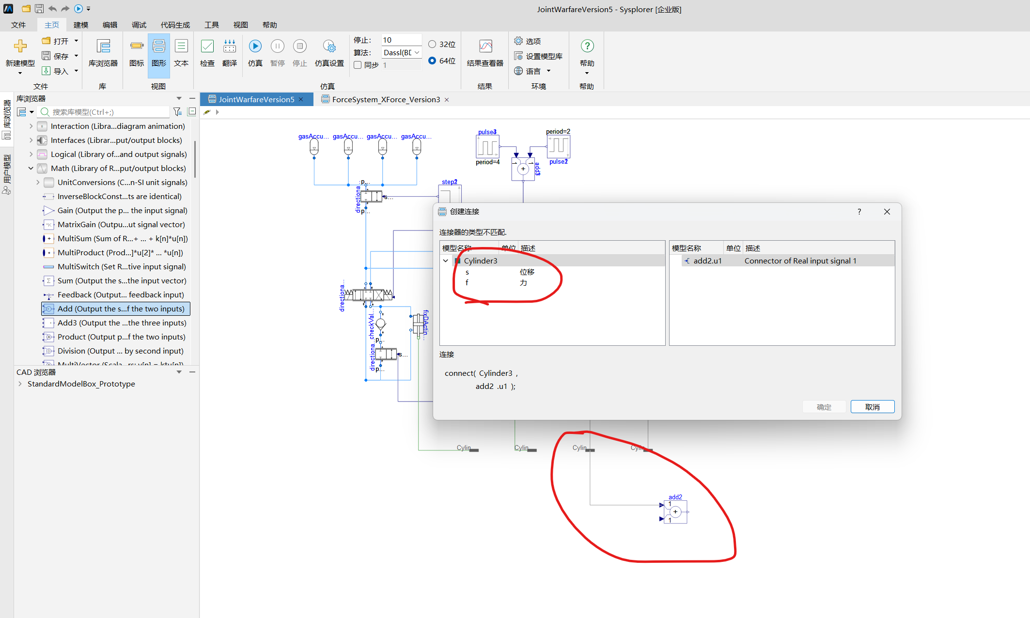Image resolution: width=1030 pixels, height=618 pixels.
Task: Open the 代码生成 ribbon tab
Action: 175,25
